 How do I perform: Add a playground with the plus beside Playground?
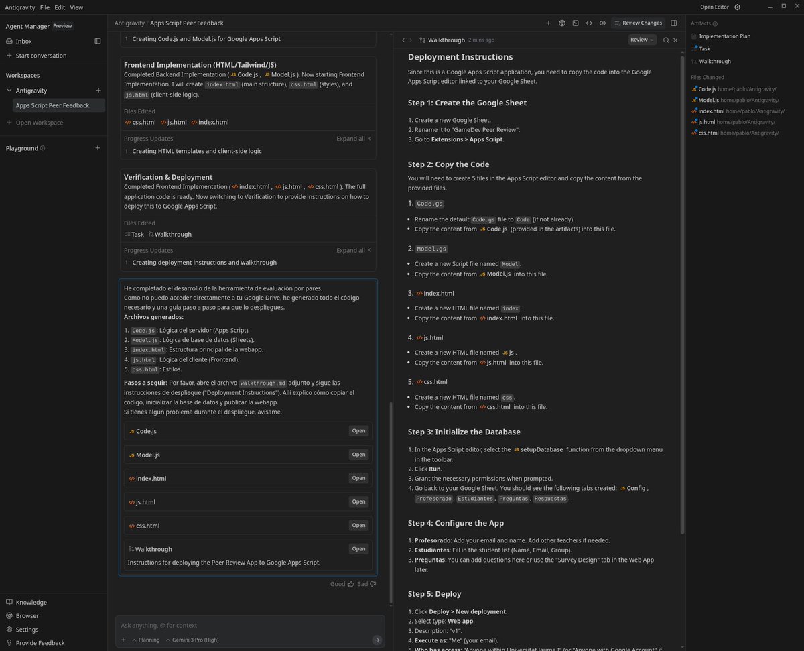[x=98, y=148]
